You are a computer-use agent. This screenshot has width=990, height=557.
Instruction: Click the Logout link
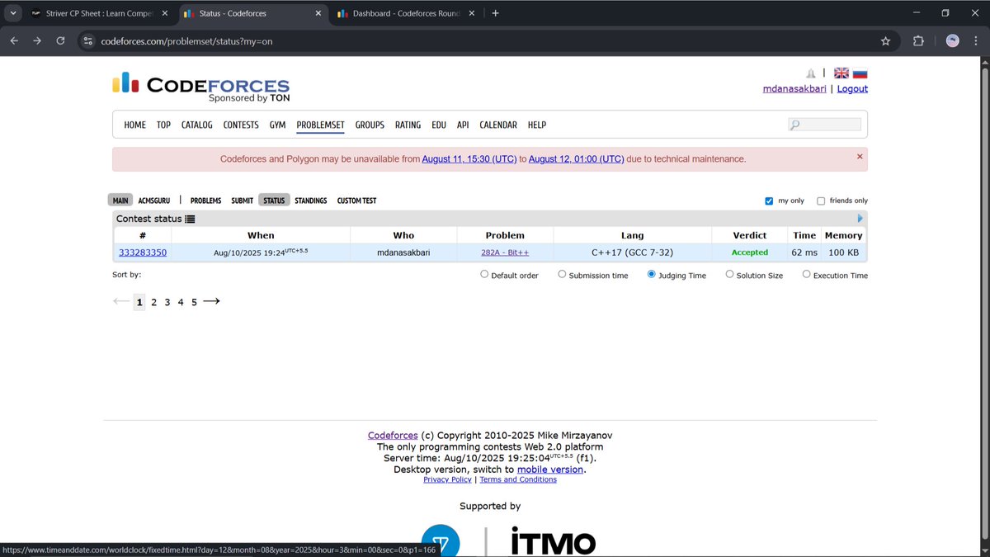(x=852, y=89)
